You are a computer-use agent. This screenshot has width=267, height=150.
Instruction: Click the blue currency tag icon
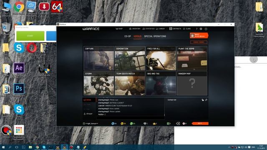click(113, 124)
